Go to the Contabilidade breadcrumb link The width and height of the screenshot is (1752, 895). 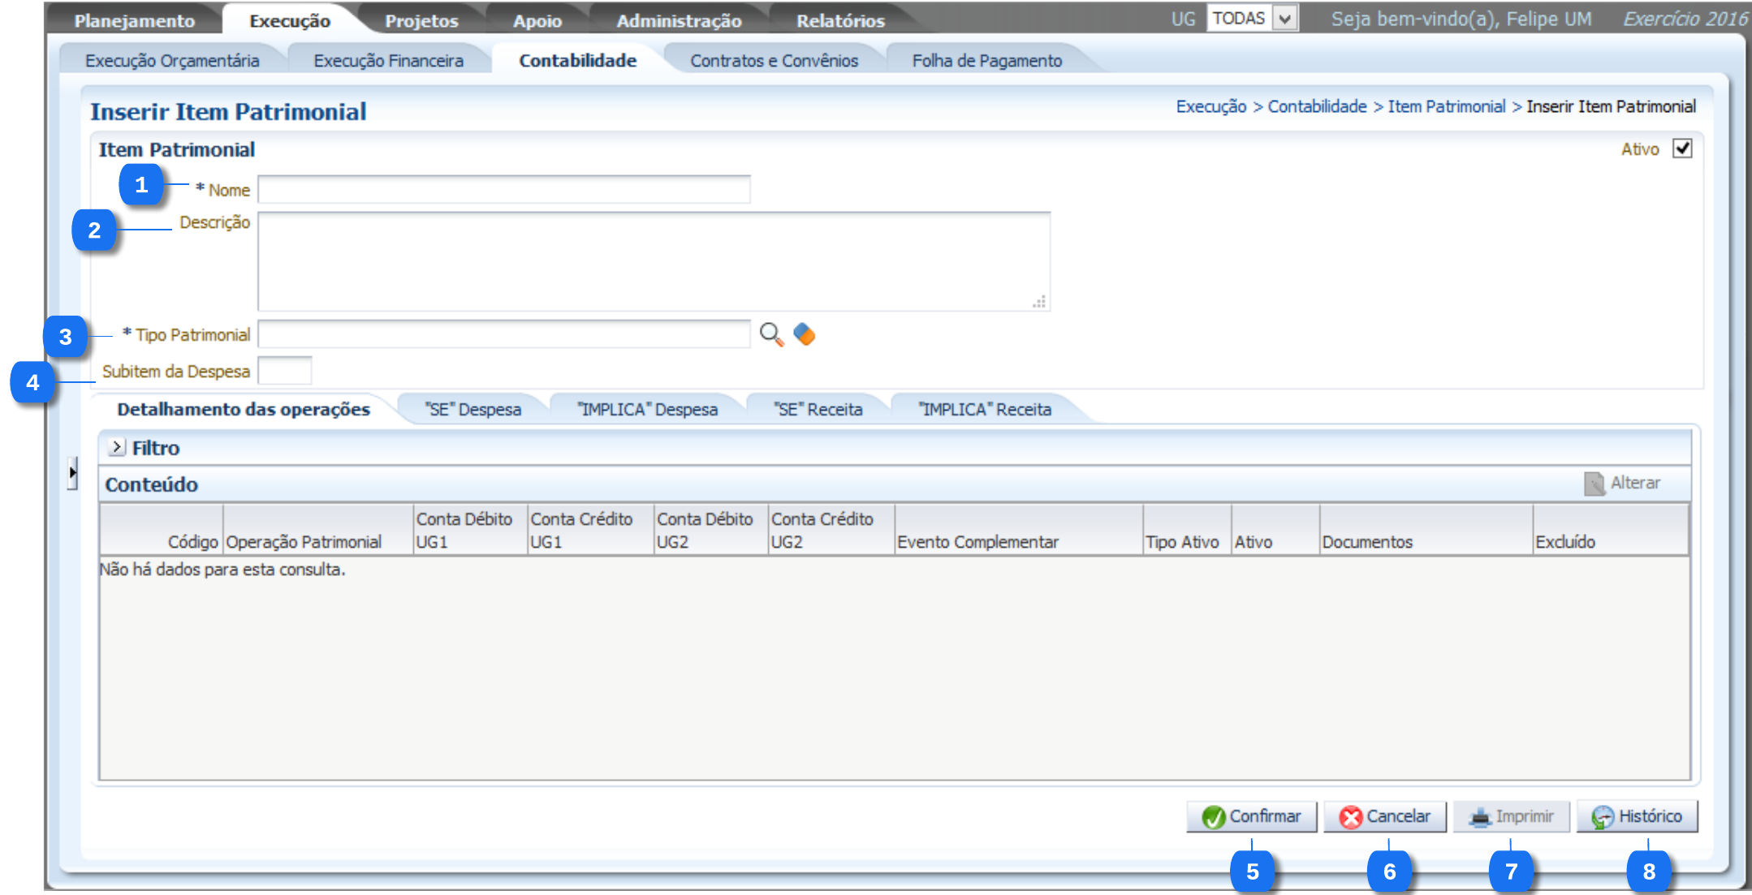click(1317, 107)
